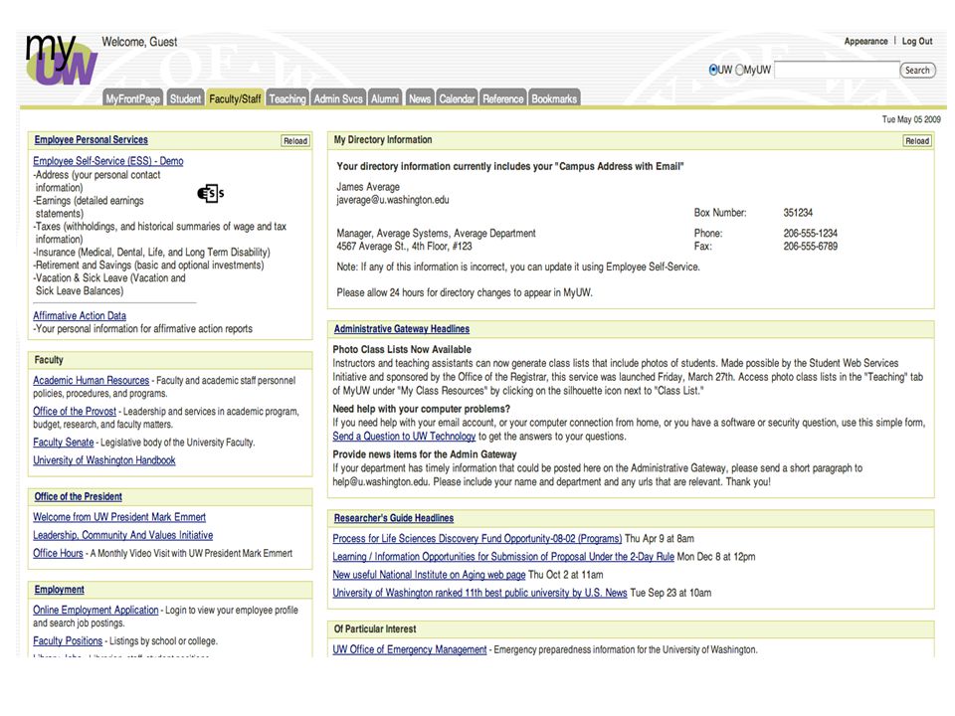Image resolution: width=955 pixels, height=716 pixels.
Task: Visit Office of the Provost link
Action: [x=75, y=411]
